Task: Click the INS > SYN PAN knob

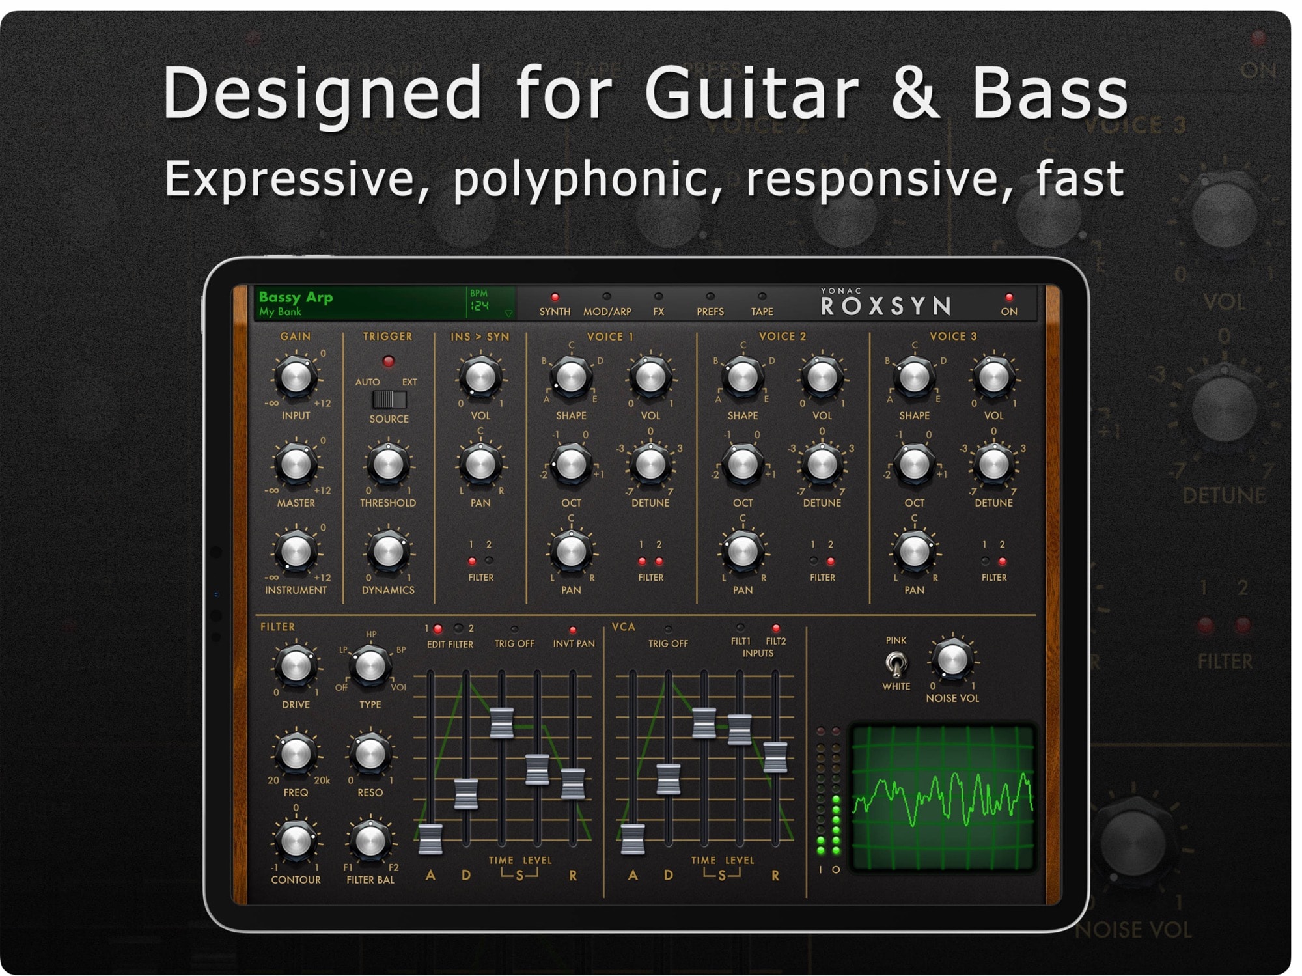Action: pos(480,464)
